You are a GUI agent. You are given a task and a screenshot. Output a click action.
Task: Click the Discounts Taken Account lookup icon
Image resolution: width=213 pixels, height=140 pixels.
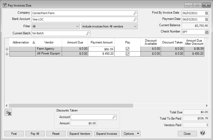[114, 117]
